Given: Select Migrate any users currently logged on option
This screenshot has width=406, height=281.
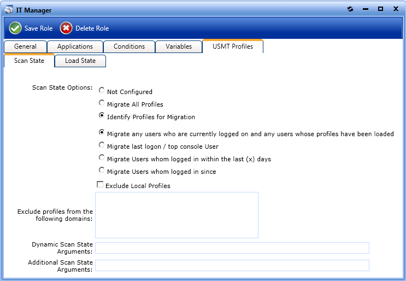Looking at the screenshot, I should coord(102,132).
